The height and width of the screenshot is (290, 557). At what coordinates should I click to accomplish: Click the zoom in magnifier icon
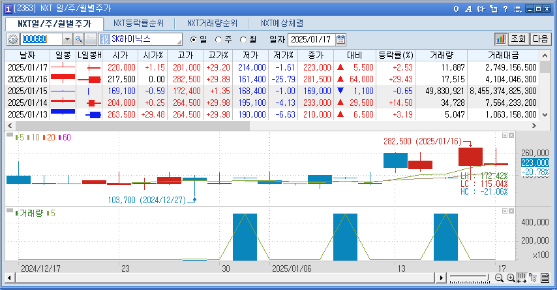click(x=511, y=278)
